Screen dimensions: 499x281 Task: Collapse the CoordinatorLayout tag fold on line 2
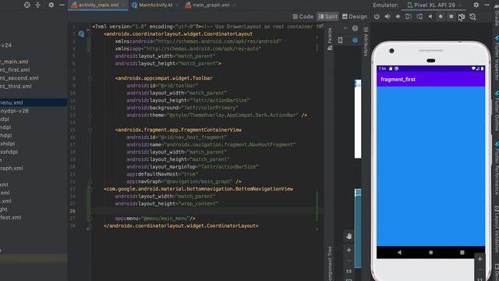(90, 34)
